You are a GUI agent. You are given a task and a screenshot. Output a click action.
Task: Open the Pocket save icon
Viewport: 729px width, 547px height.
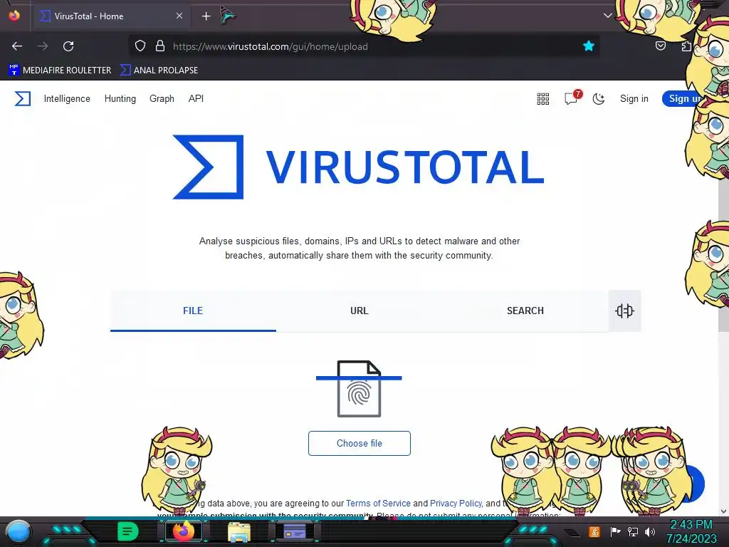[x=660, y=46]
